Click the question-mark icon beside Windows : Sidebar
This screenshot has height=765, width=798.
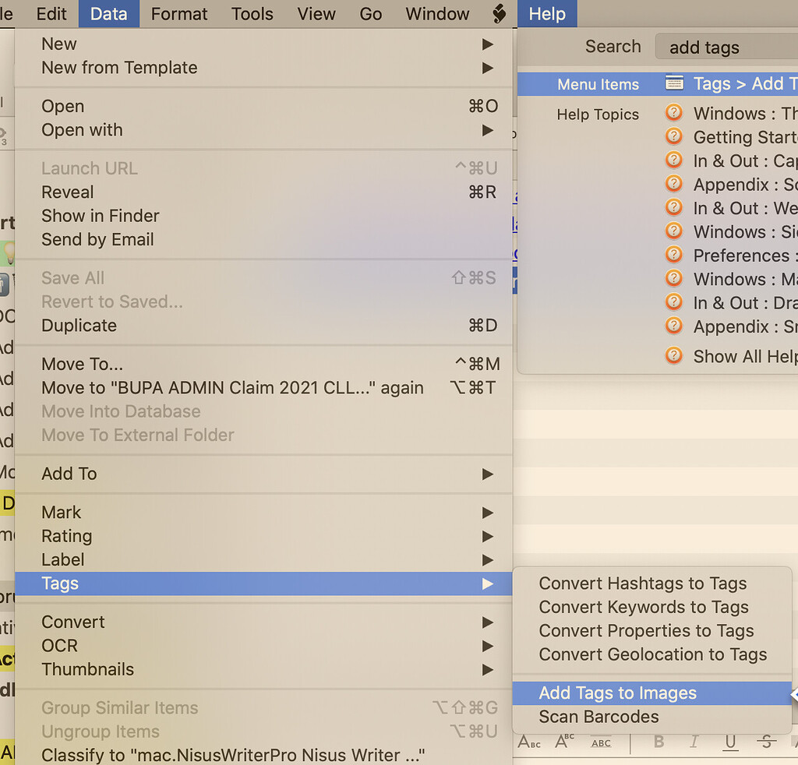tap(673, 231)
